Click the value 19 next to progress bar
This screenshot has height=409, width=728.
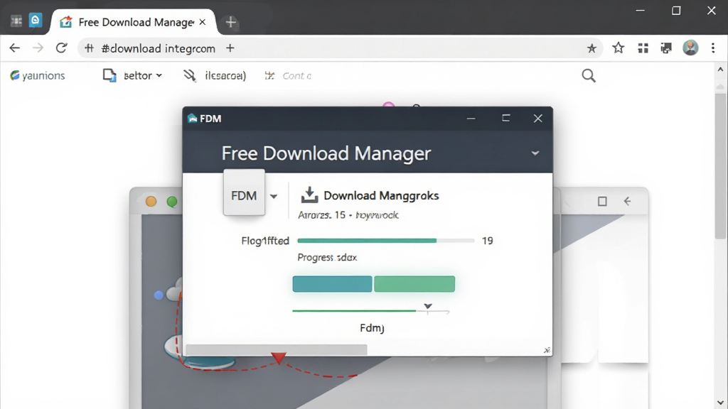[488, 241]
